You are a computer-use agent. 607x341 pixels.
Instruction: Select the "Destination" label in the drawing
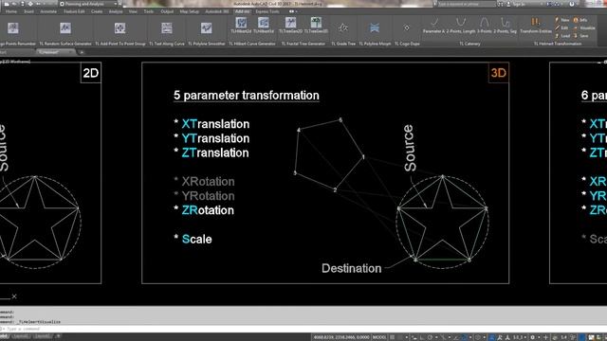coord(352,268)
